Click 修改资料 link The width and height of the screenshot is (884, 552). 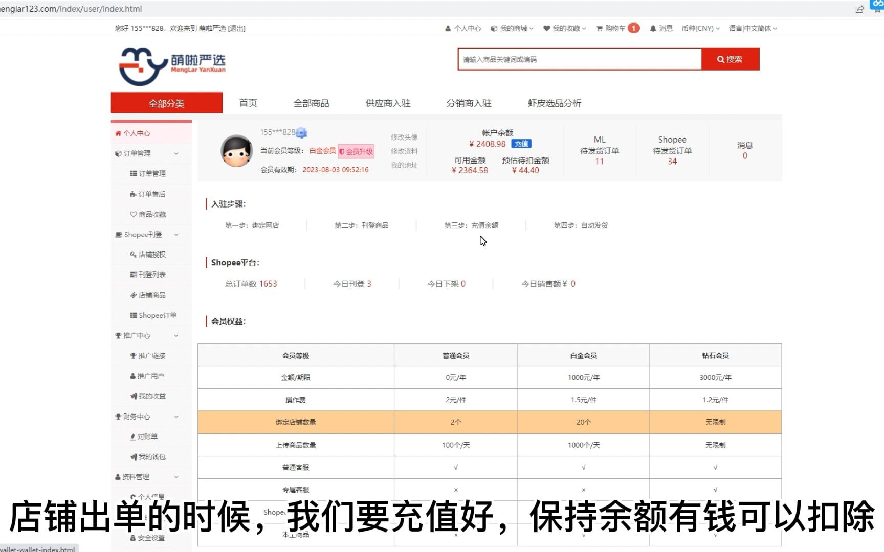pos(404,151)
